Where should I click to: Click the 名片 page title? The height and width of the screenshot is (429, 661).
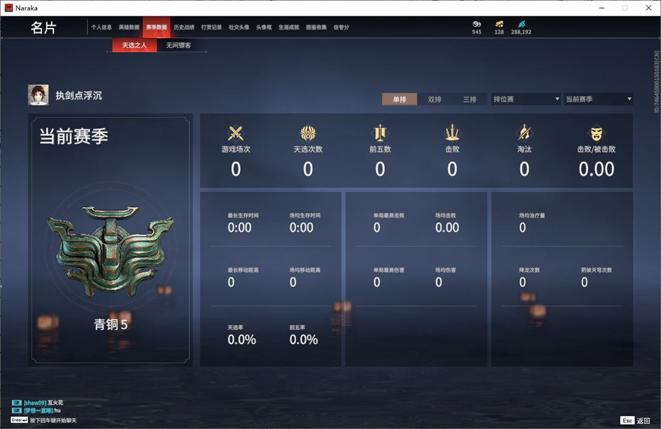pos(44,28)
